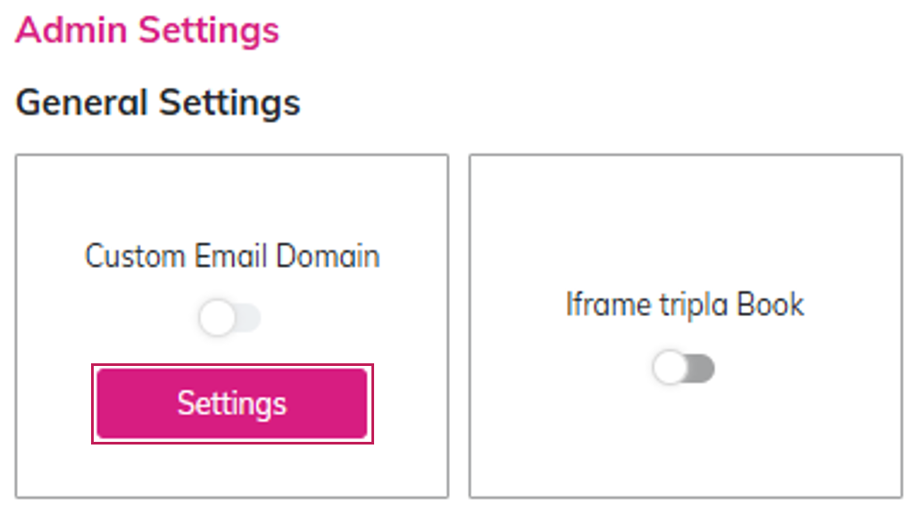Click the Iframe tripla Book label
Image resolution: width=908 pixels, height=507 pixels.
pos(685,305)
